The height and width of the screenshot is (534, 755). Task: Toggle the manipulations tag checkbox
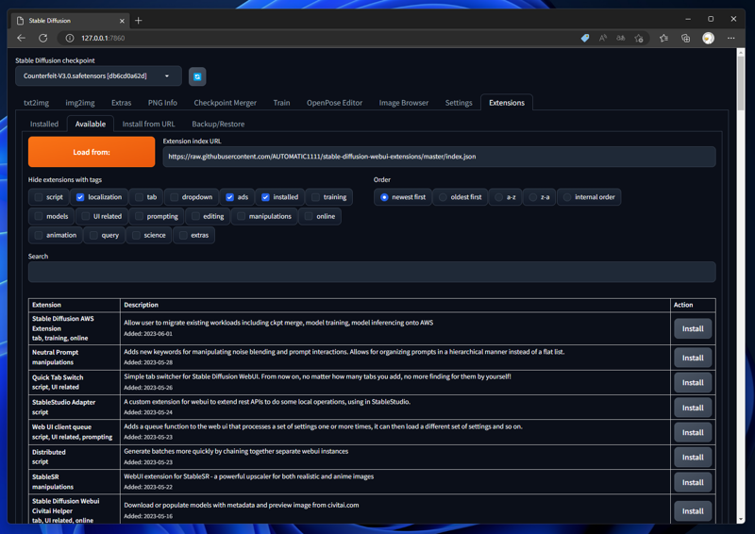242,216
